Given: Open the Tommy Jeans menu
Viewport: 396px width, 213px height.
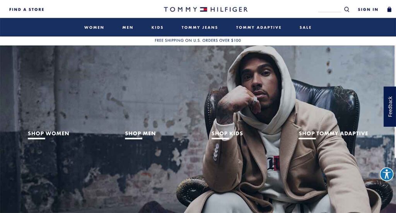Looking at the screenshot, I should coord(200,27).
